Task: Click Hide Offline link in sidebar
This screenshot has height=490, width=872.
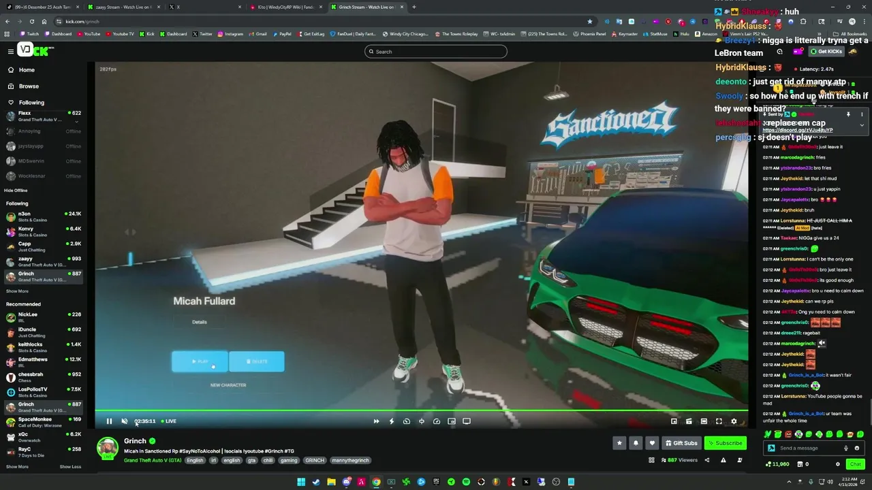Action: pos(16,191)
